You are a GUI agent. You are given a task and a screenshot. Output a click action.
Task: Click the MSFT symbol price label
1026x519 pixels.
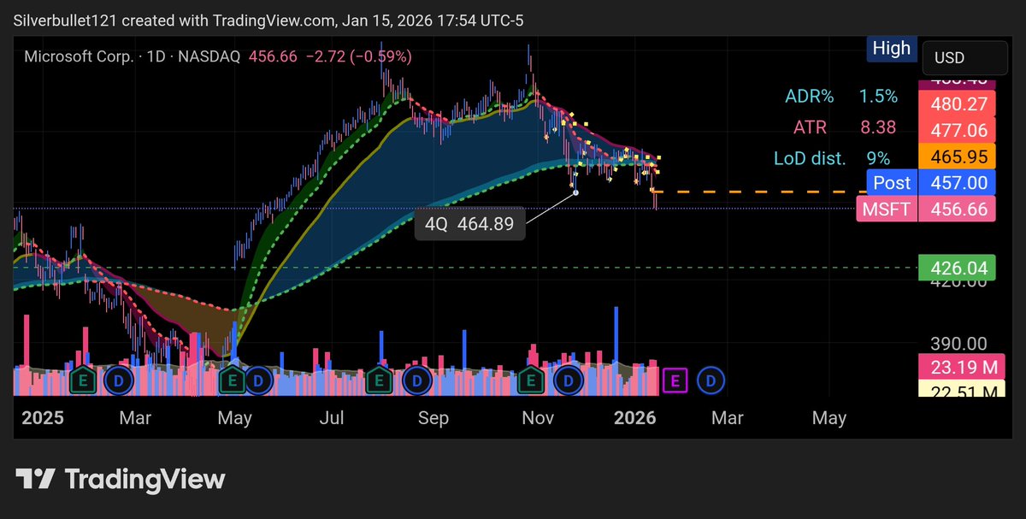click(886, 209)
